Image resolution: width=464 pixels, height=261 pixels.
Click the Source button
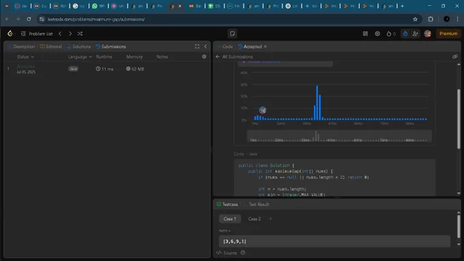click(x=227, y=253)
